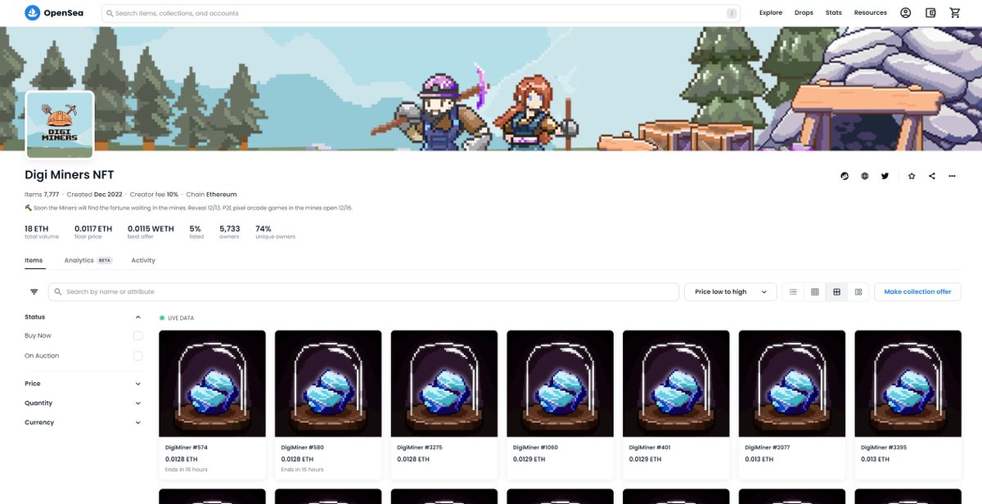Toggle the filter sidebar icon

34,292
